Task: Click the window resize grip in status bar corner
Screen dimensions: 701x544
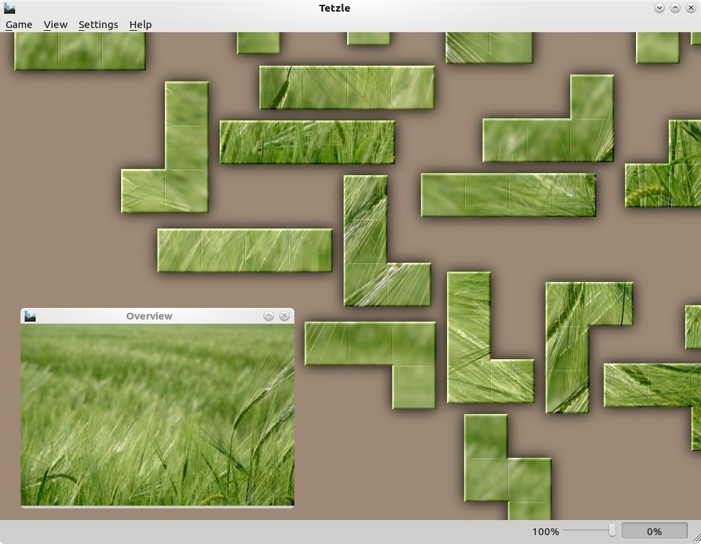Action: click(696, 539)
